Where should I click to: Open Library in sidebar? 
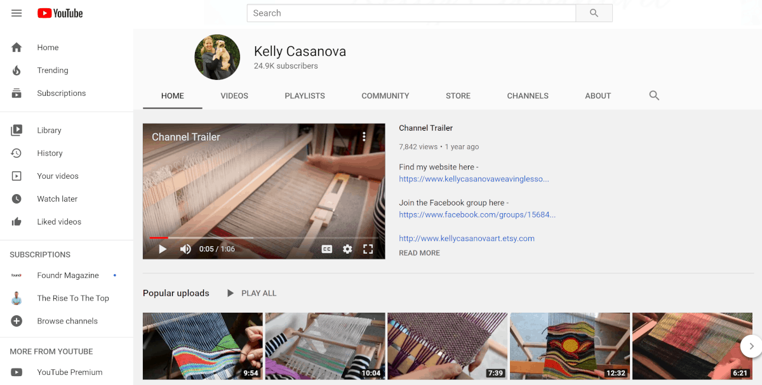[49, 130]
